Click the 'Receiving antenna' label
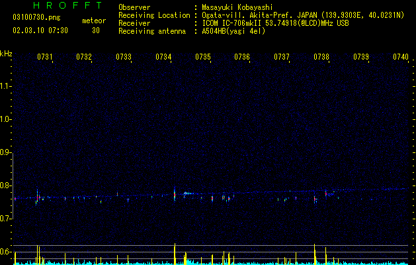Viewport: 416px width, 265px height. click(x=152, y=31)
